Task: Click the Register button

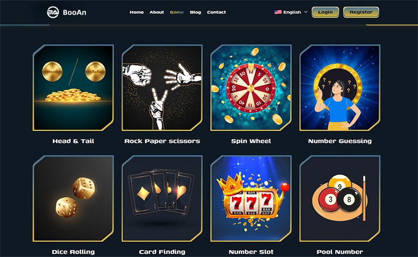Action: coord(361,12)
